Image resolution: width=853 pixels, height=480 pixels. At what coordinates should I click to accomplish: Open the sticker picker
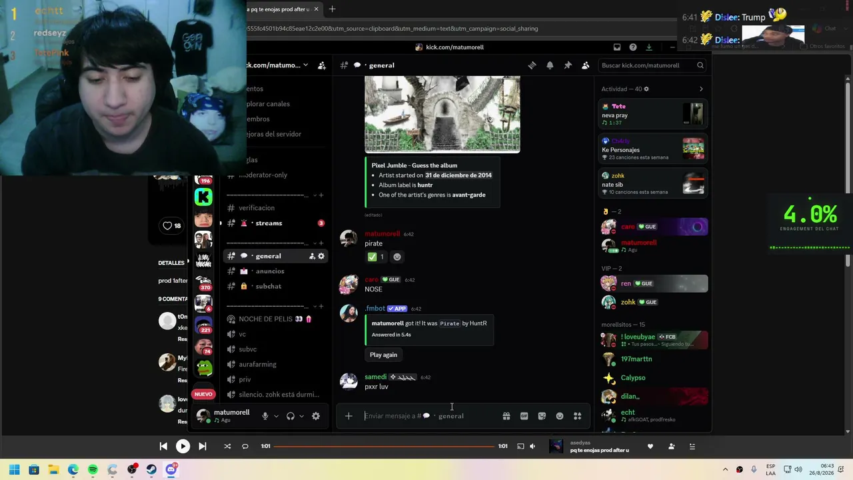pos(542,416)
